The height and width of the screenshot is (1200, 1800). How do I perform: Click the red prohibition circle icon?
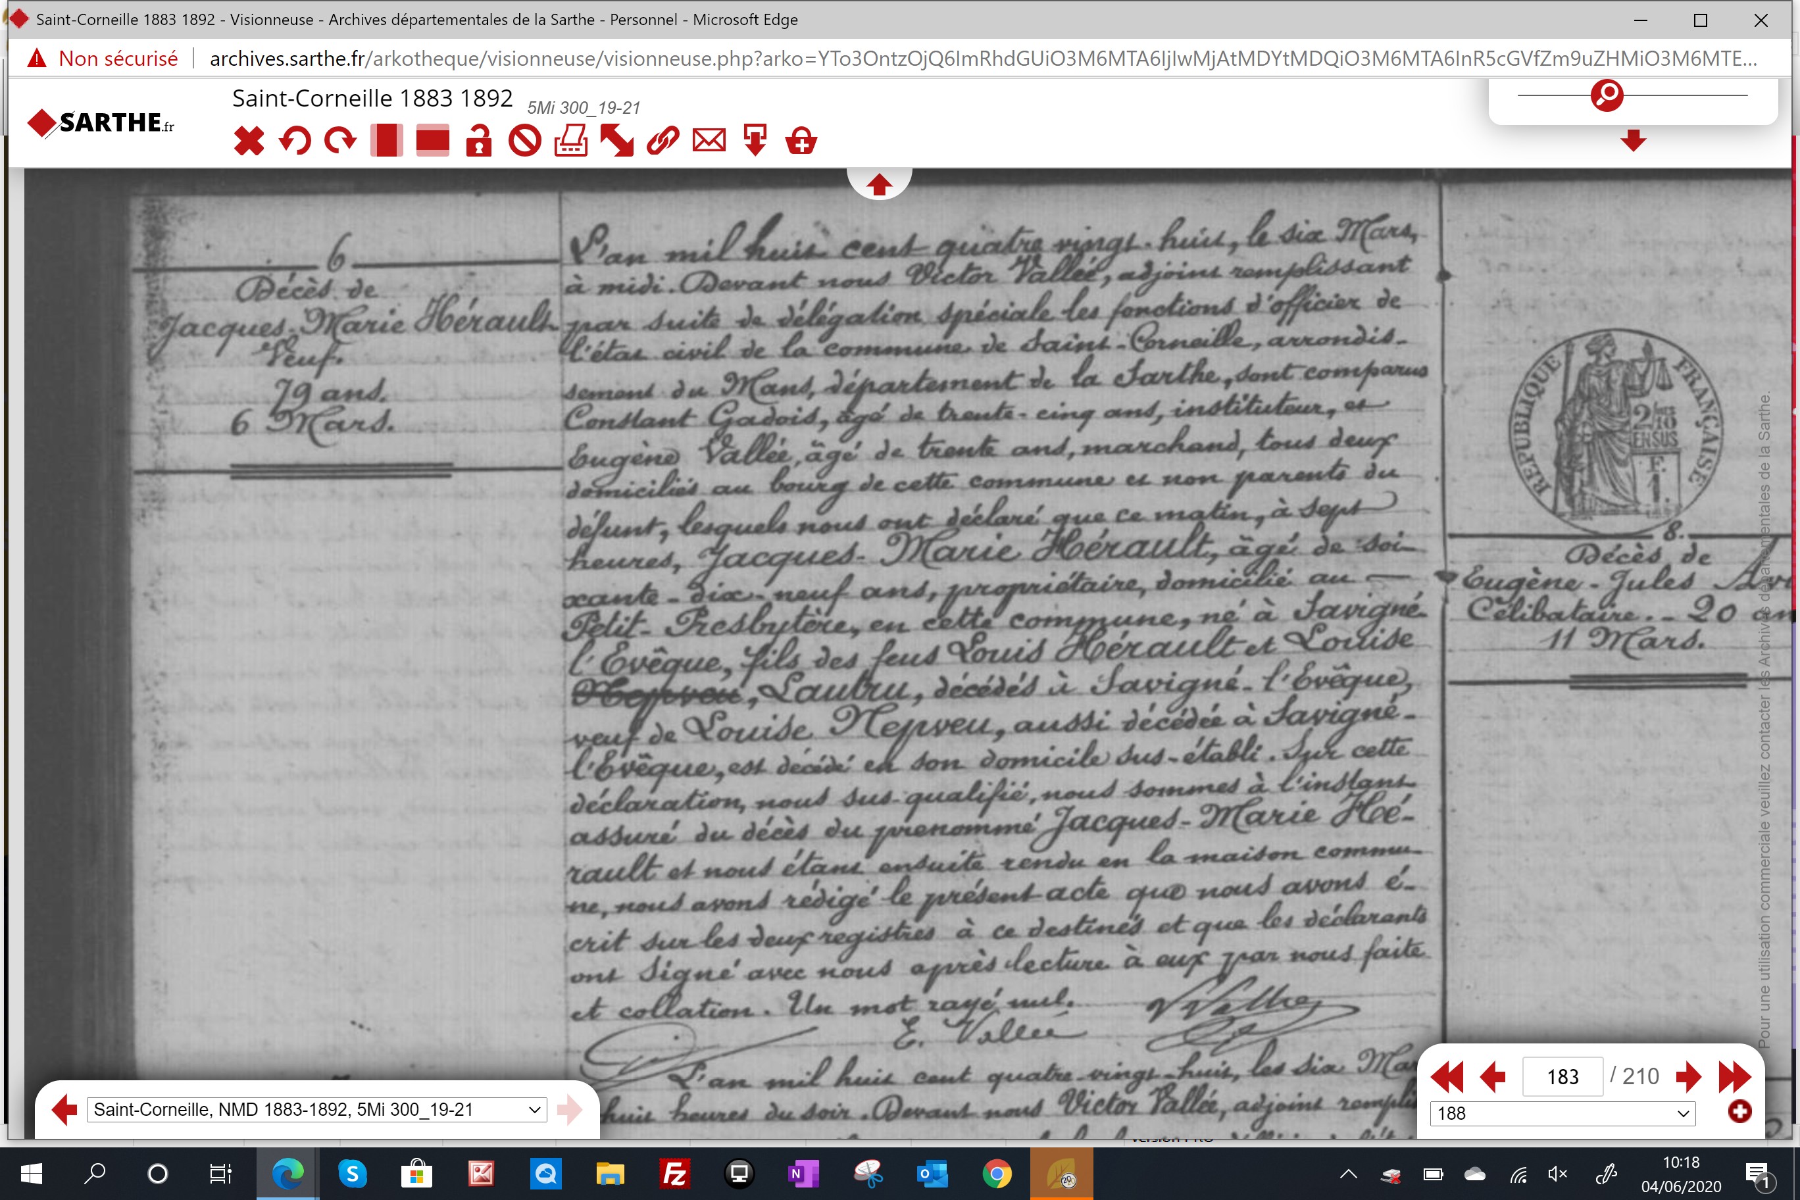click(525, 141)
